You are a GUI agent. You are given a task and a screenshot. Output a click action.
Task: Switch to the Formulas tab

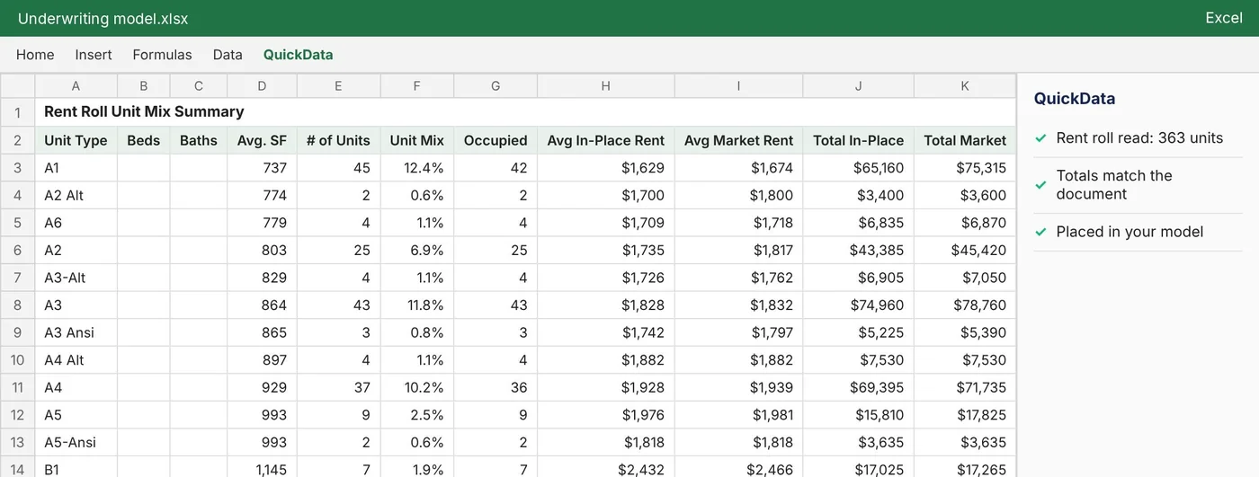(x=162, y=55)
